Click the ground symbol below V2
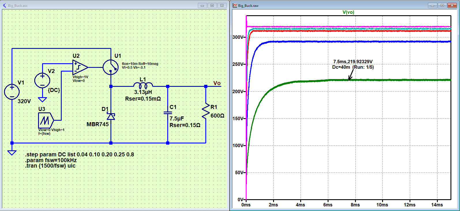Screen dimensions: 460x211 42,99
